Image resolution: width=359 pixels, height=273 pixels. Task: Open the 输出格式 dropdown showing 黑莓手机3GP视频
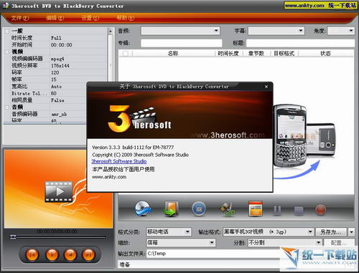[x=310, y=231]
